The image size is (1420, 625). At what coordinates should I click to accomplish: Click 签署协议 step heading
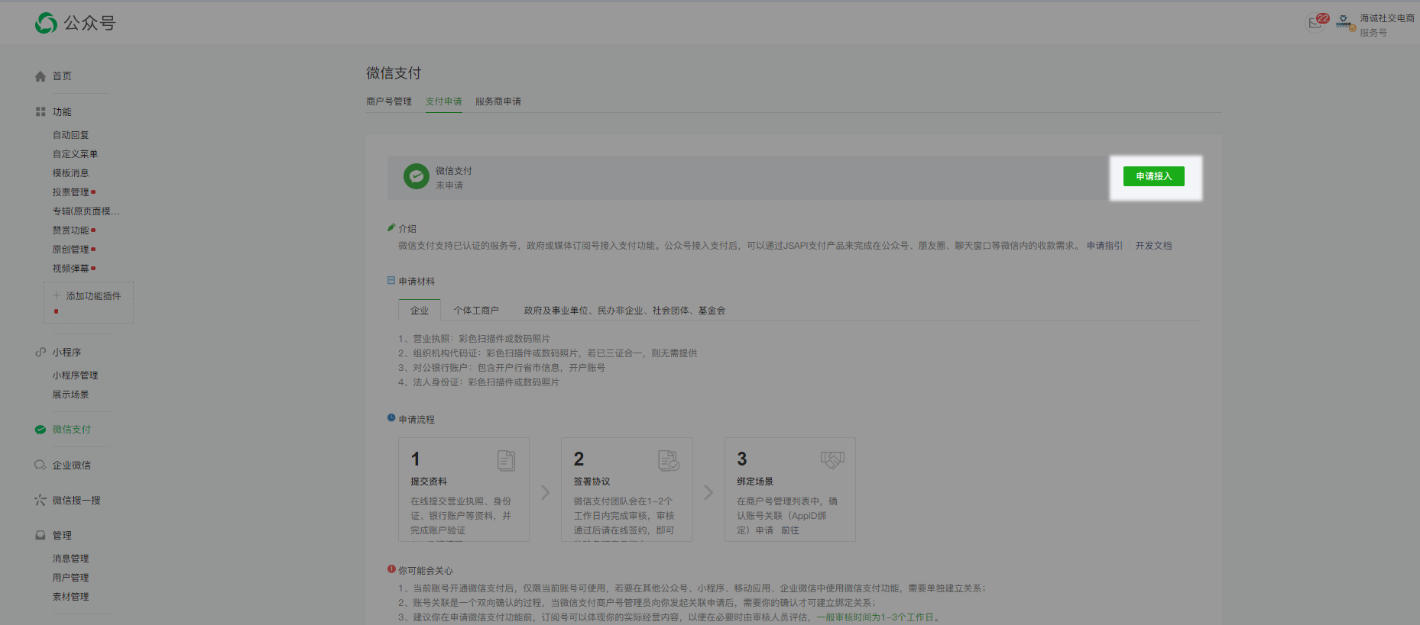(592, 482)
